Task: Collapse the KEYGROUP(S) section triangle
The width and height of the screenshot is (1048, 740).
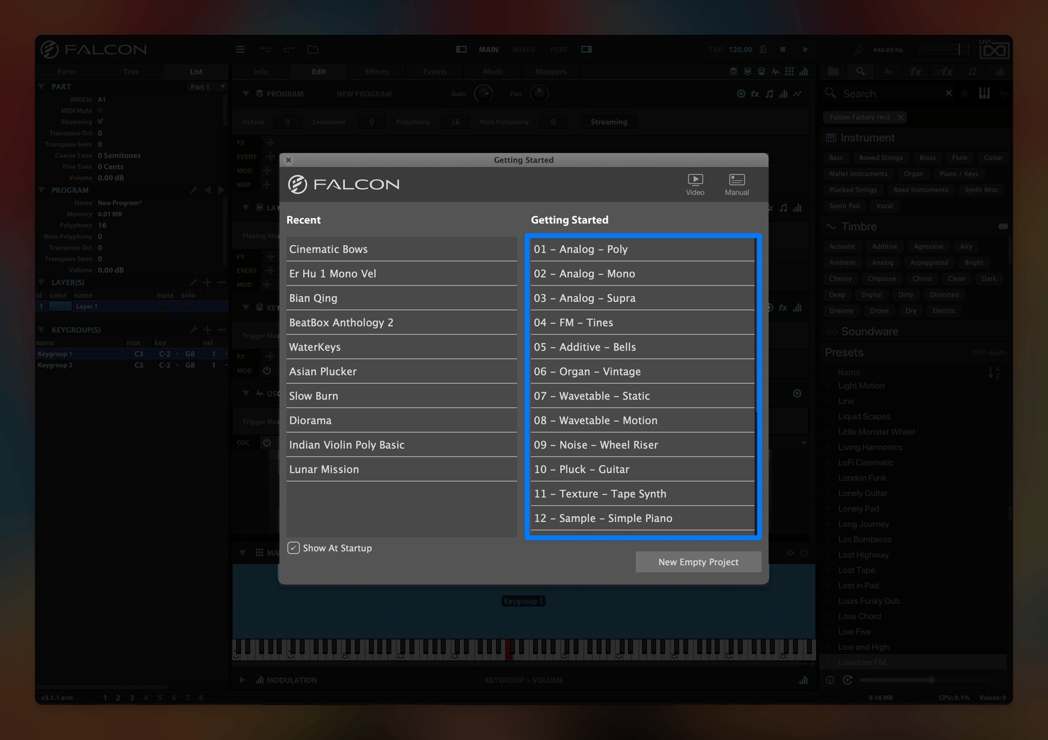Action: pos(42,330)
